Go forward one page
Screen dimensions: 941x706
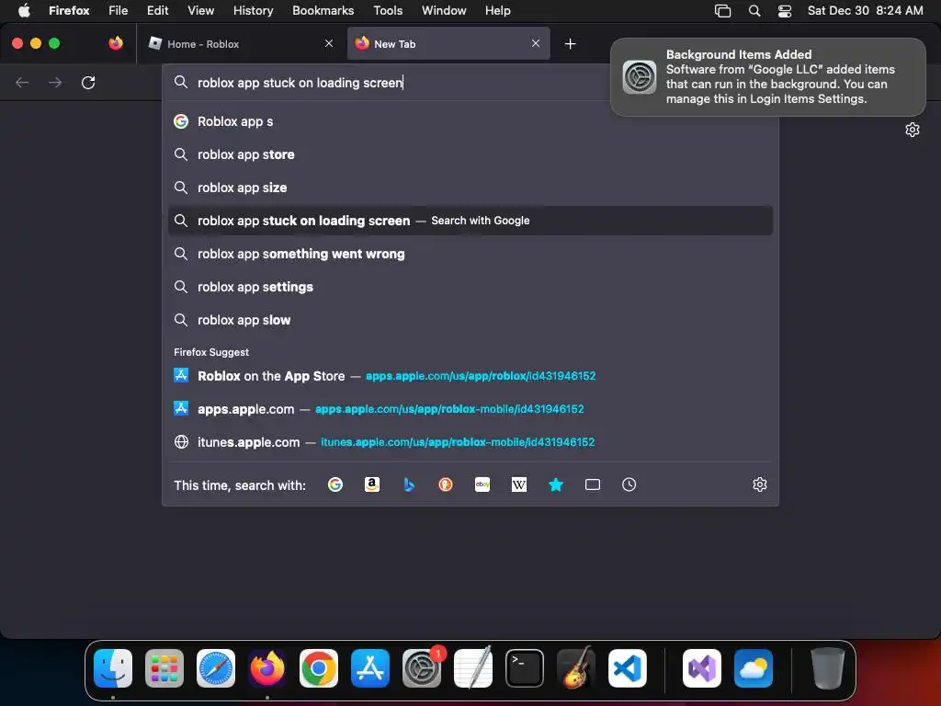tap(55, 82)
